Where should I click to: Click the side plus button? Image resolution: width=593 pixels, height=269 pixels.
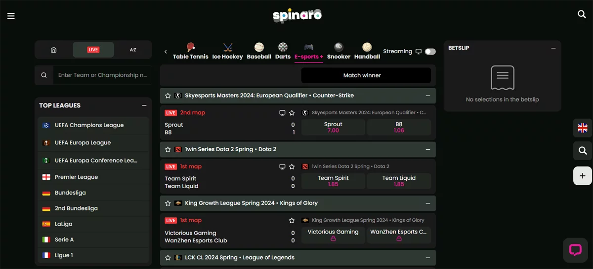pos(583,176)
